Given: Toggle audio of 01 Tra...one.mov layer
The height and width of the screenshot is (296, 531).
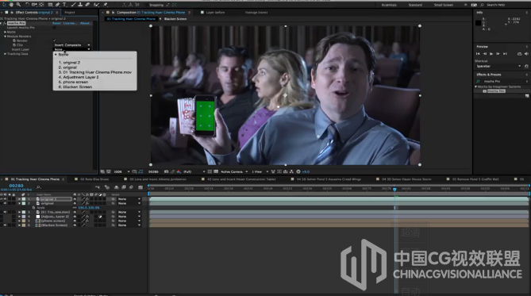Looking at the screenshot, I should [x=5, y=212].
